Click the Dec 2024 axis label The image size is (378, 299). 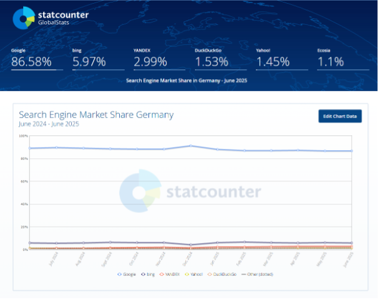pyautogui.click(x=187, y=259)
